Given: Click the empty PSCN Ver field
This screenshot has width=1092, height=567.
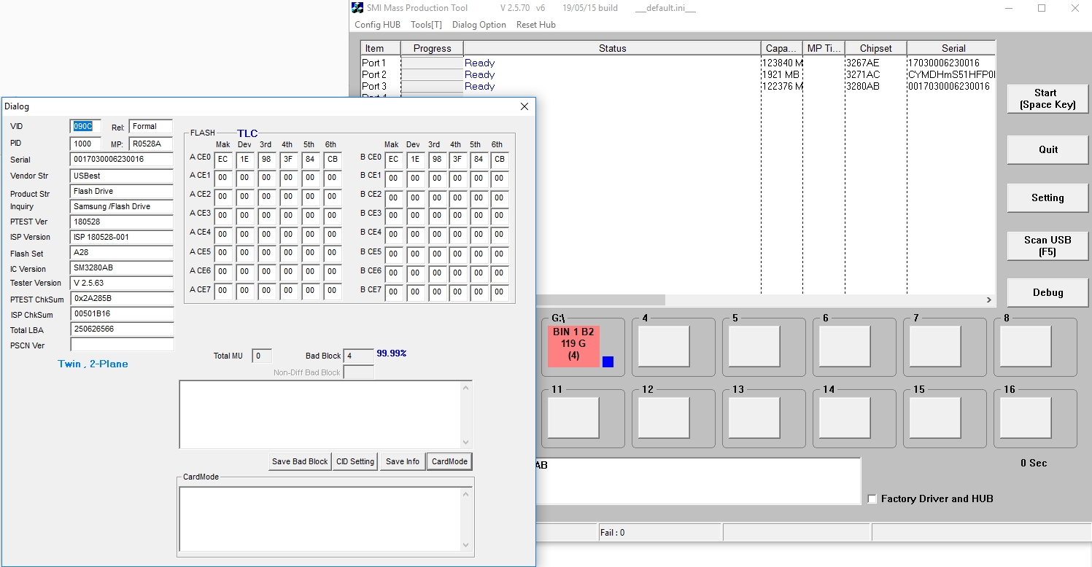Looking at the screenshot, I should click(122, 344).
